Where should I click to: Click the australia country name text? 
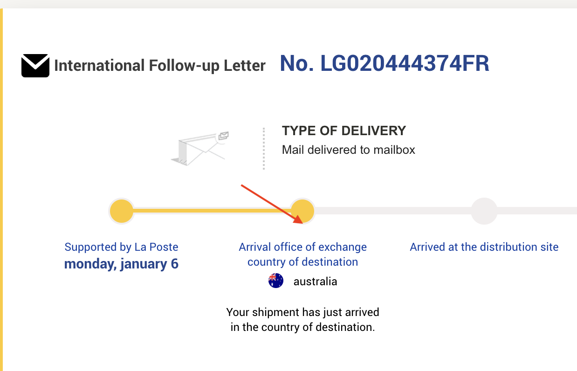coord(315,282)
